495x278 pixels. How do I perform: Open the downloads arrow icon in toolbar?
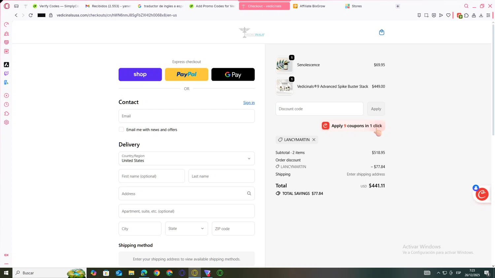point(481,15)
